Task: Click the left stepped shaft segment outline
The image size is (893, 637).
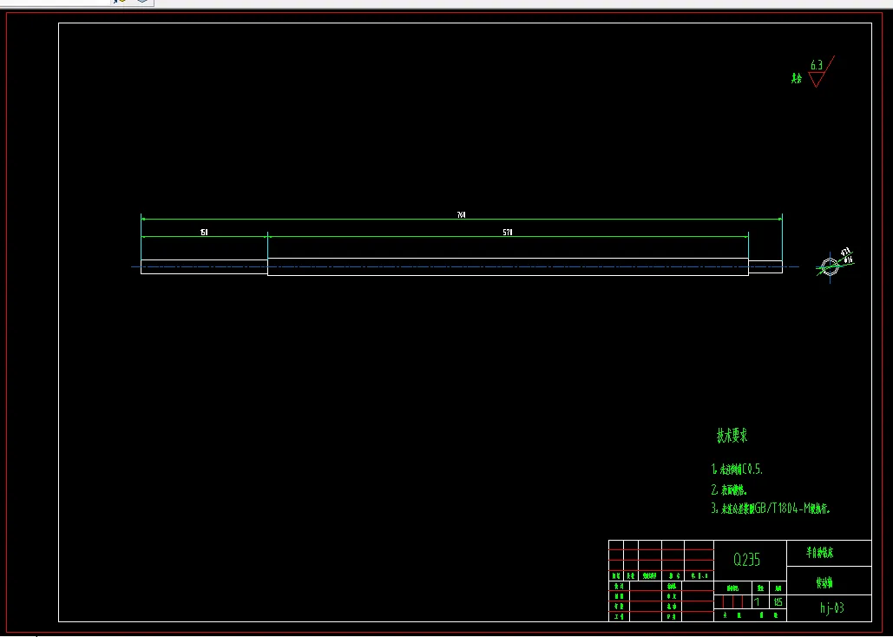Action: coord(204,266)
